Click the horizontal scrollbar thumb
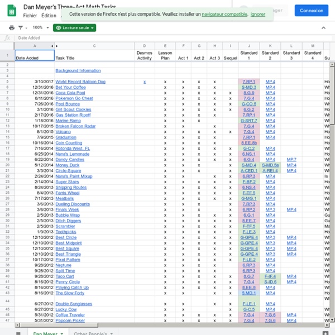This screenshot has height=335, width=335. click(x=59, y=325)
